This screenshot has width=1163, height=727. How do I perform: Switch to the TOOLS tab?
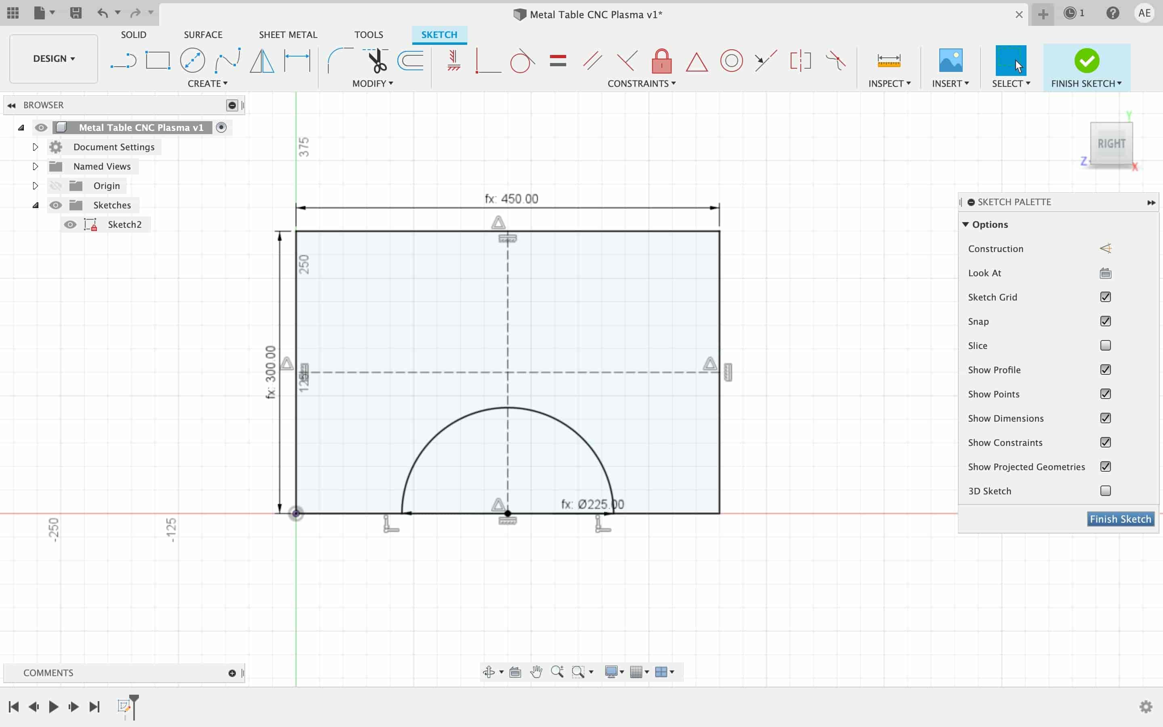[369, 35]
